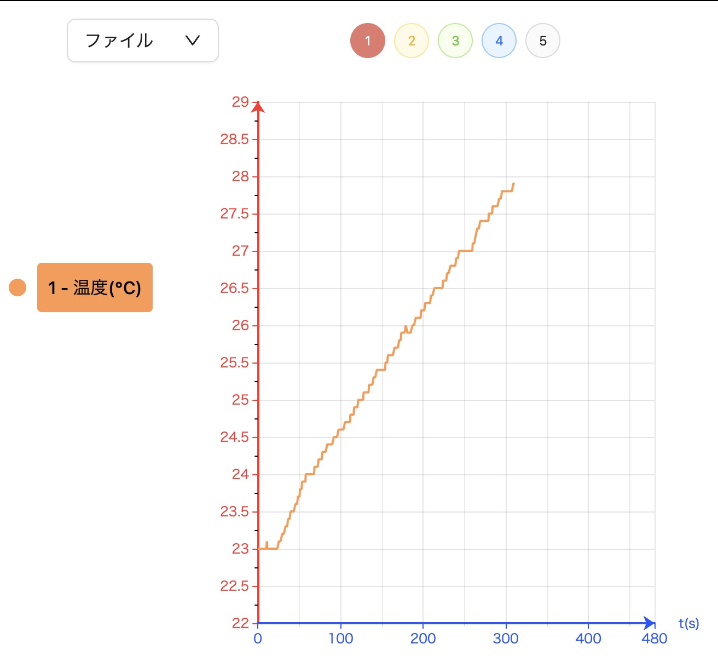The image size is (718, 667).
Task: Click the orange legend color dot
Action: tap(18, 287)
